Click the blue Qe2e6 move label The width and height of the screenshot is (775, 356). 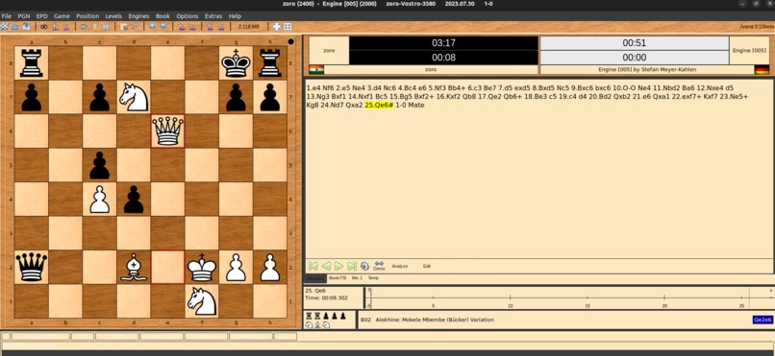click(x=762, y=320)
